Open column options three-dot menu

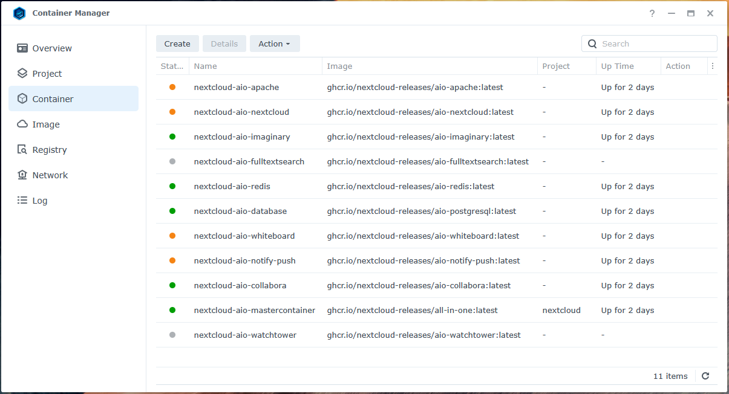coord(713,66)
